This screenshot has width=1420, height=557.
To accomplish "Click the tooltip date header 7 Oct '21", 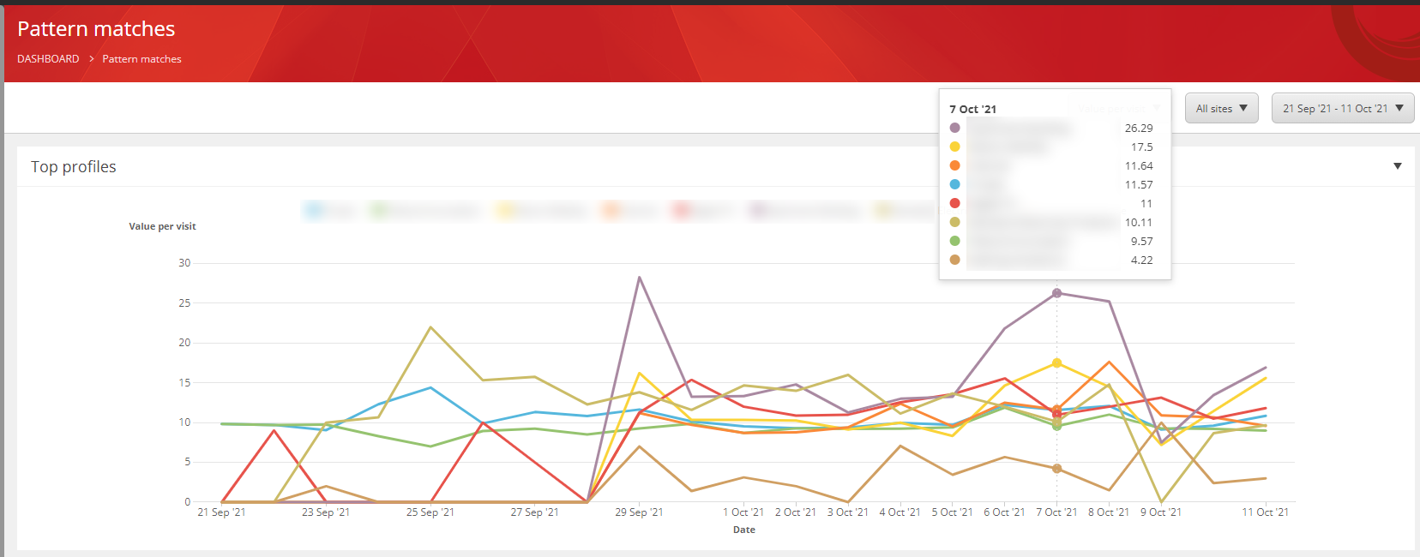I will tap(972, 109).
